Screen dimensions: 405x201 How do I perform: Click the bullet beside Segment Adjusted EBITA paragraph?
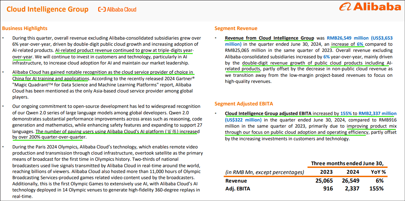coord(215,113)
